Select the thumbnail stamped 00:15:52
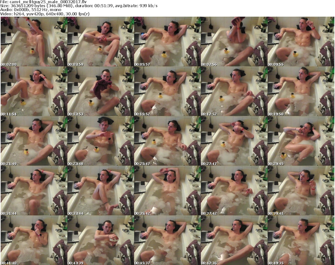The image size is (335, 265). pos(167,91)
